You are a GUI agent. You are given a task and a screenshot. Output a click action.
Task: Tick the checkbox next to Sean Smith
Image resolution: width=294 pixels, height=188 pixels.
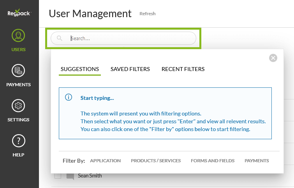pyautogui.click(x=58, y=176)
